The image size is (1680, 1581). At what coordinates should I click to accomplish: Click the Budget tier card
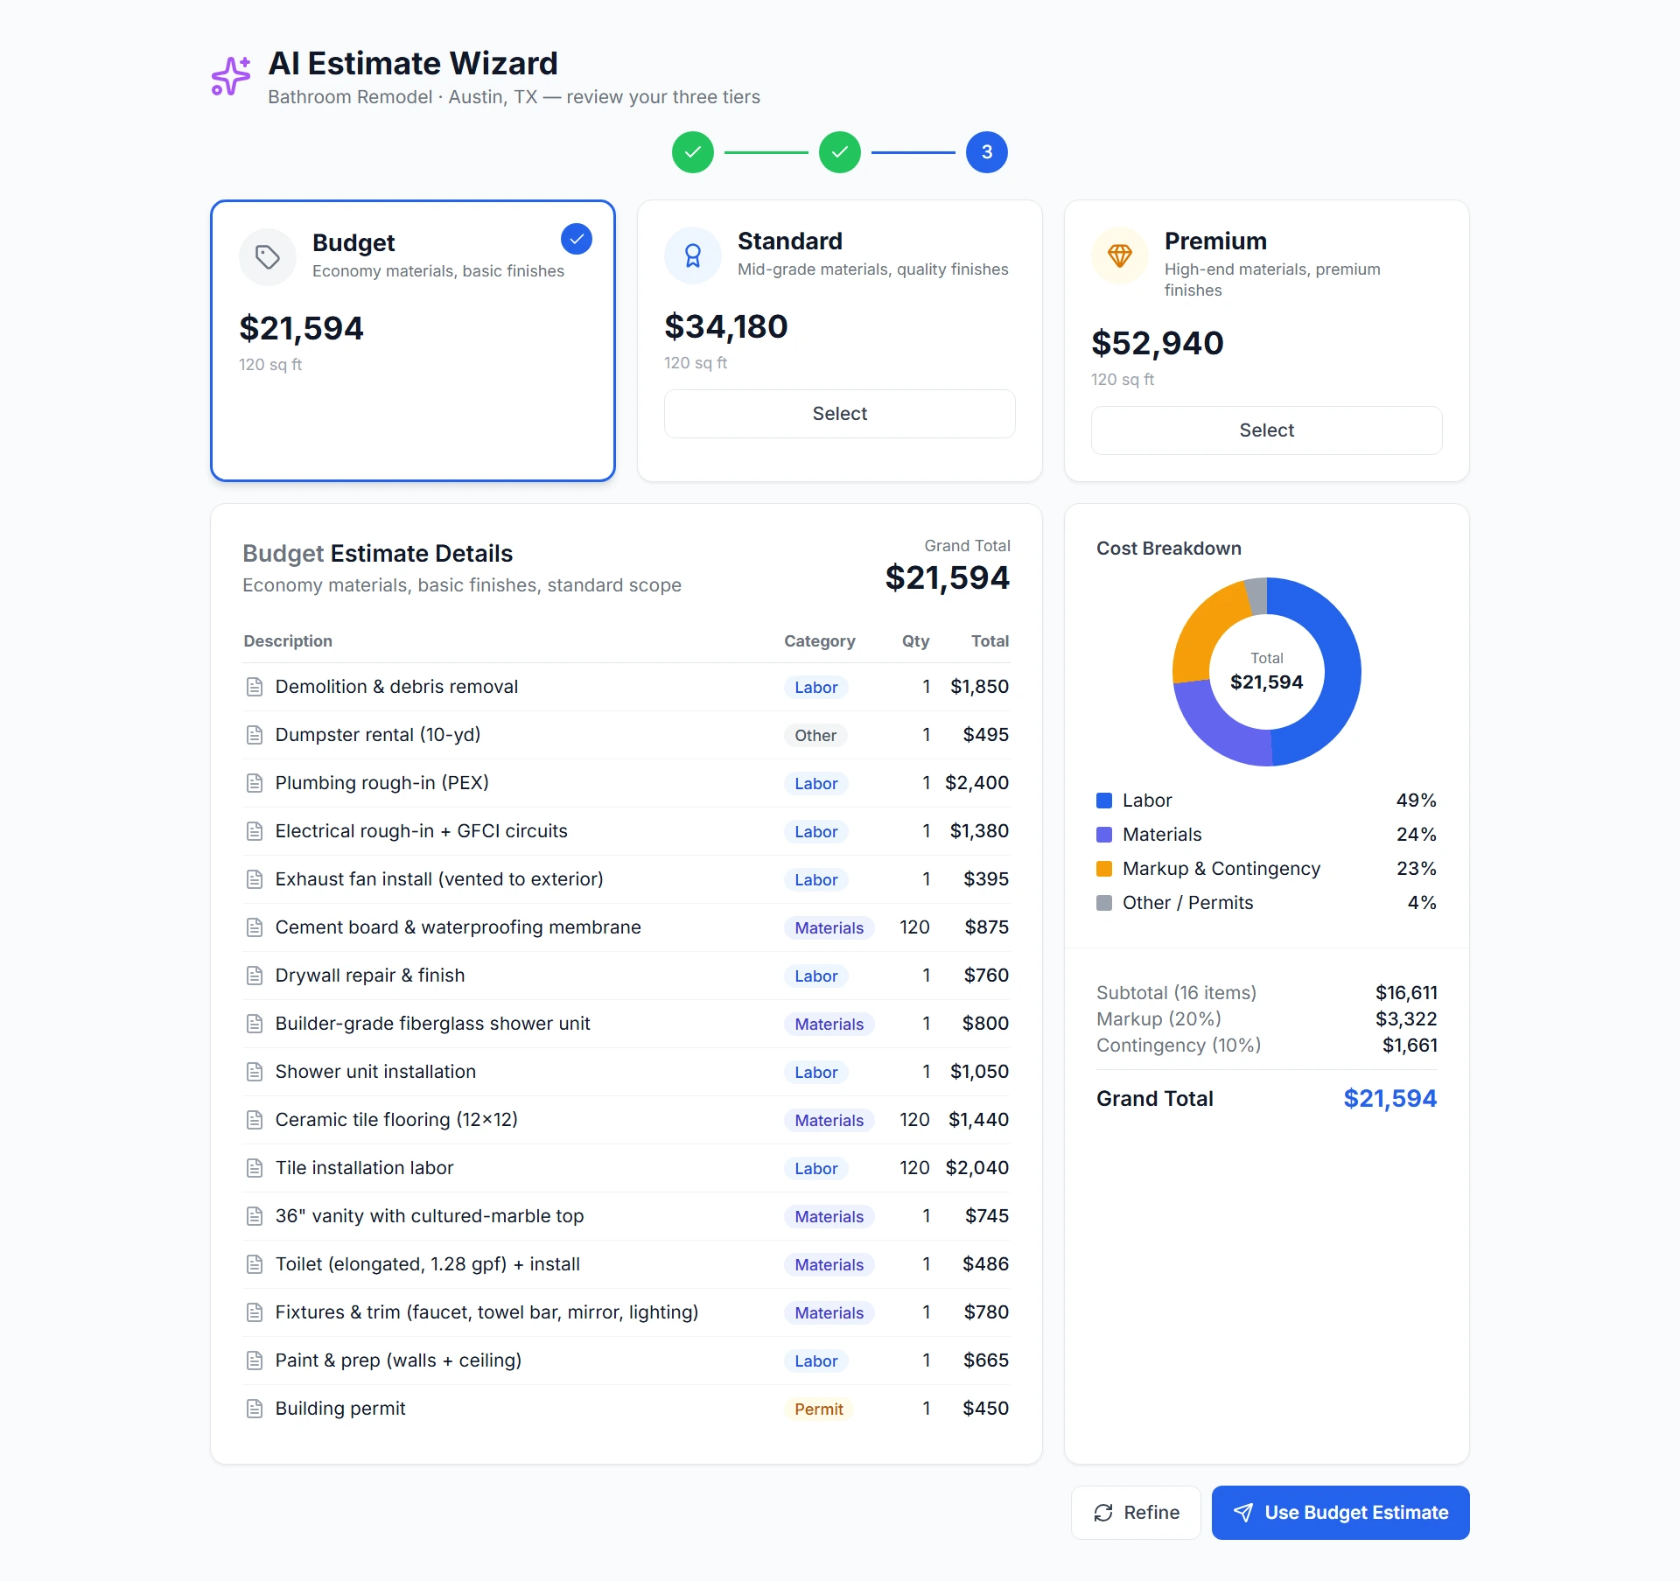(413, 341)
